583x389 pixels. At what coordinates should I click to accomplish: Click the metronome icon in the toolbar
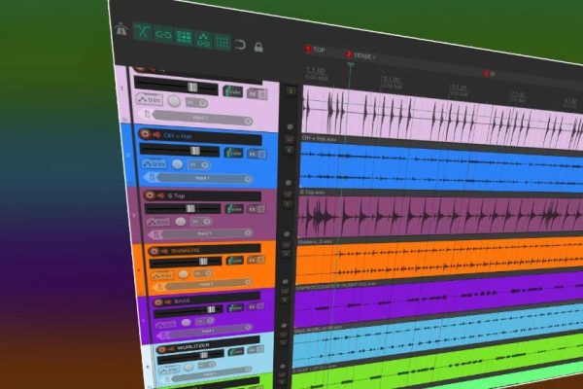point(120,29)
